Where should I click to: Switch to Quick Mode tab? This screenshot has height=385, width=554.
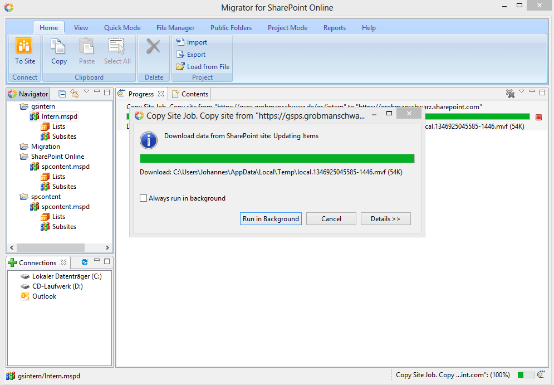[122, 27]
